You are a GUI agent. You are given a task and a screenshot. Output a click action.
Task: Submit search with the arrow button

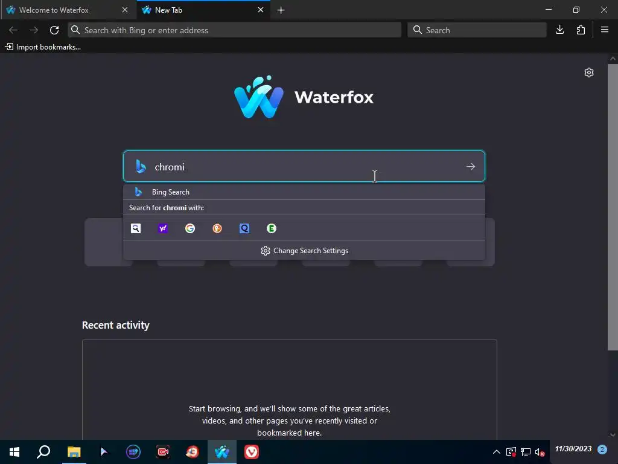(x=471, y=167)
